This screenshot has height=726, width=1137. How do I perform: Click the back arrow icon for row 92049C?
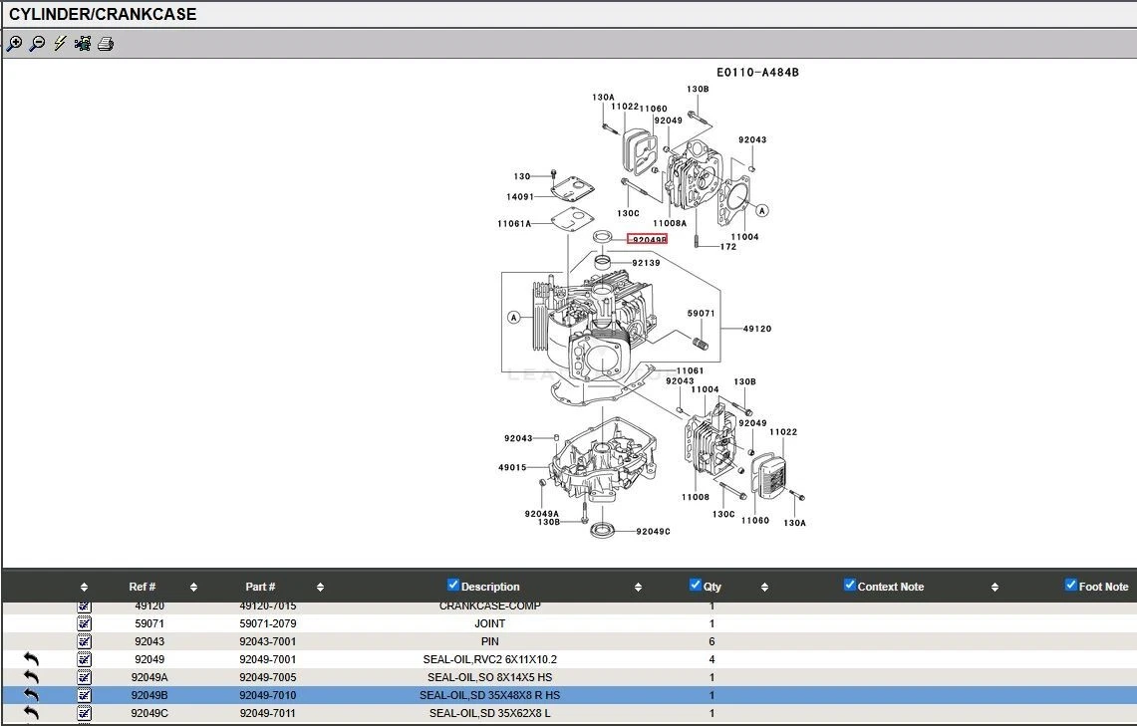[31, 713]
